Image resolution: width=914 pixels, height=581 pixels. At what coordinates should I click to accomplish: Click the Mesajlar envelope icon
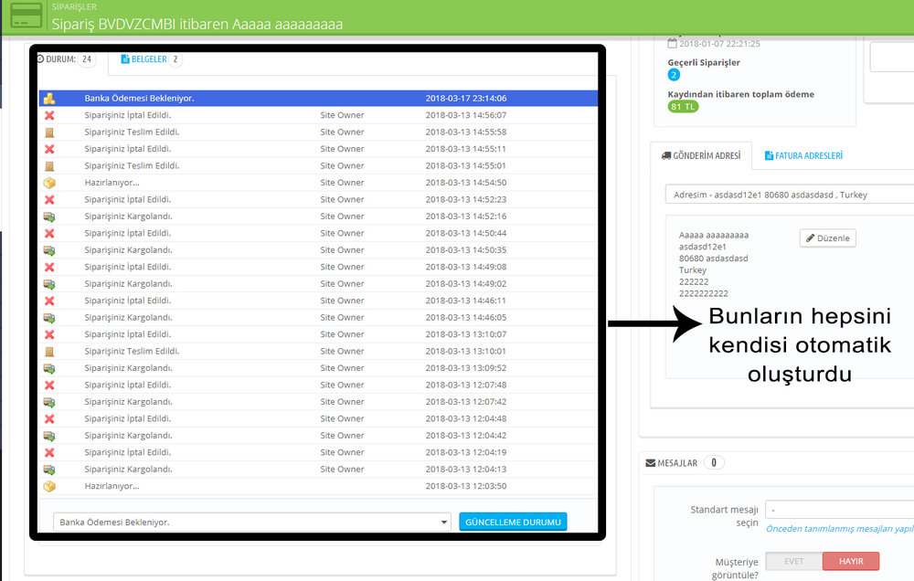tap(651, 463)
